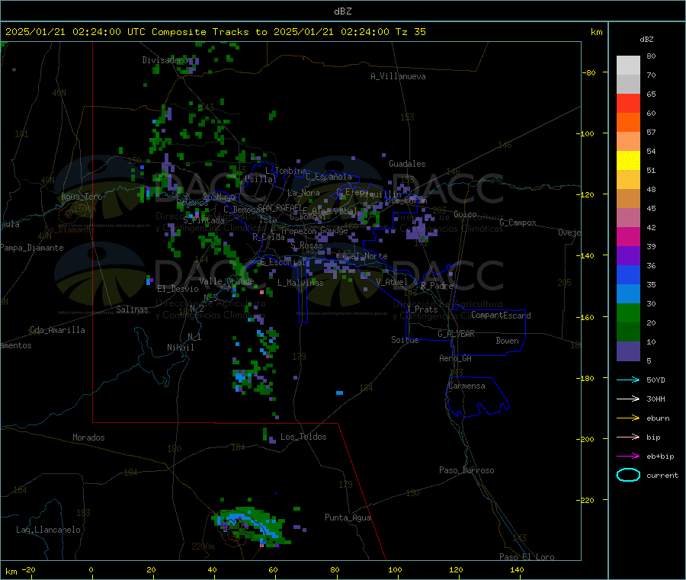Screen dimensions: 686x580
Task: Click the Divisadero map label
Action: [165, 60]
